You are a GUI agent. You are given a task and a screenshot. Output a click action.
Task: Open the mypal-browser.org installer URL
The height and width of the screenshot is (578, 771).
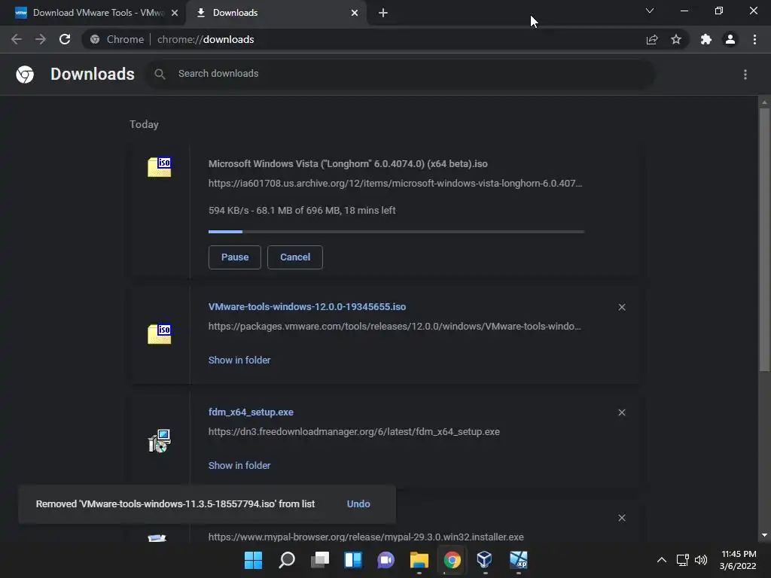[x=366, y=537]
